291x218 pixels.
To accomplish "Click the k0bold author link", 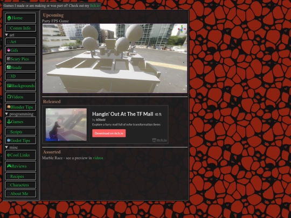I will (x=101, y=119).
